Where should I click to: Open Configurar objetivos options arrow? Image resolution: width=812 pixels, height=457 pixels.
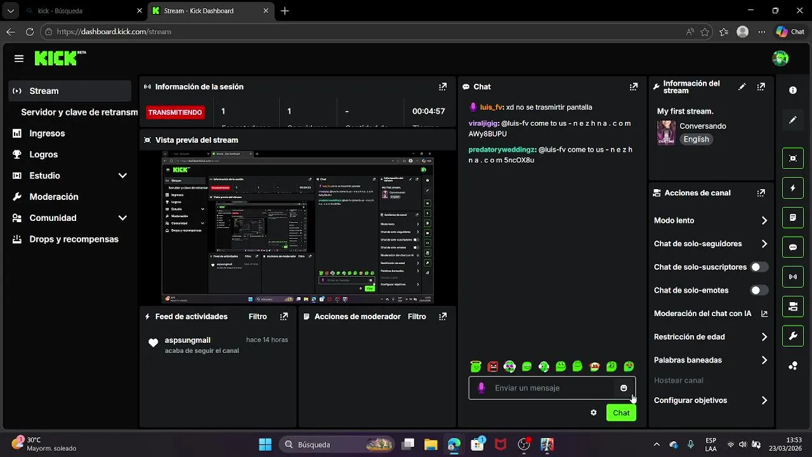[764, 401]
